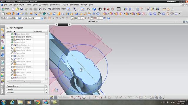Enable the Extrude (49) checkbox

[12, 64]
